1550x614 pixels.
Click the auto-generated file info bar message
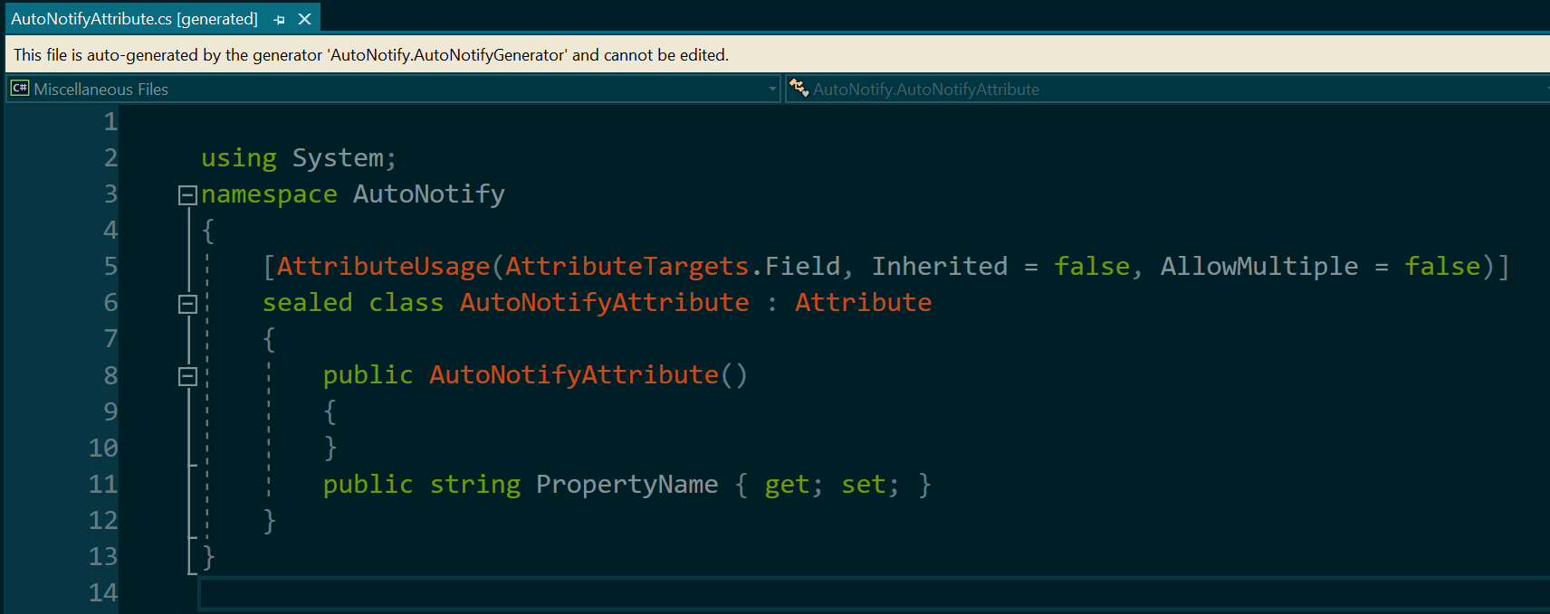[x=371, y=55]
